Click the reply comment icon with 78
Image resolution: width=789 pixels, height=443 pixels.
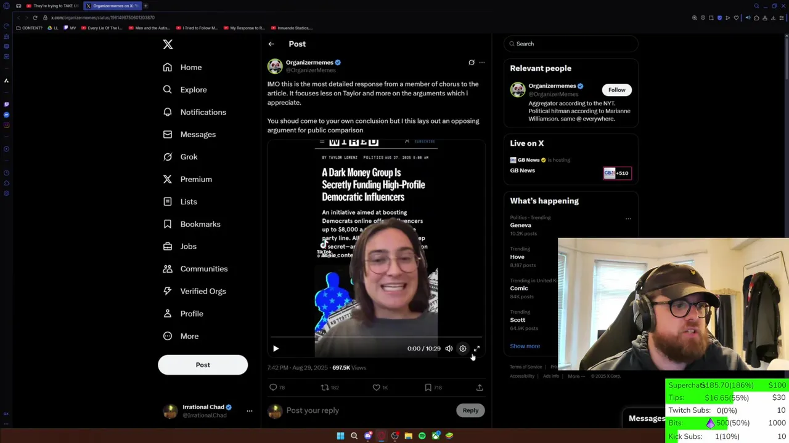coord(273,388)
